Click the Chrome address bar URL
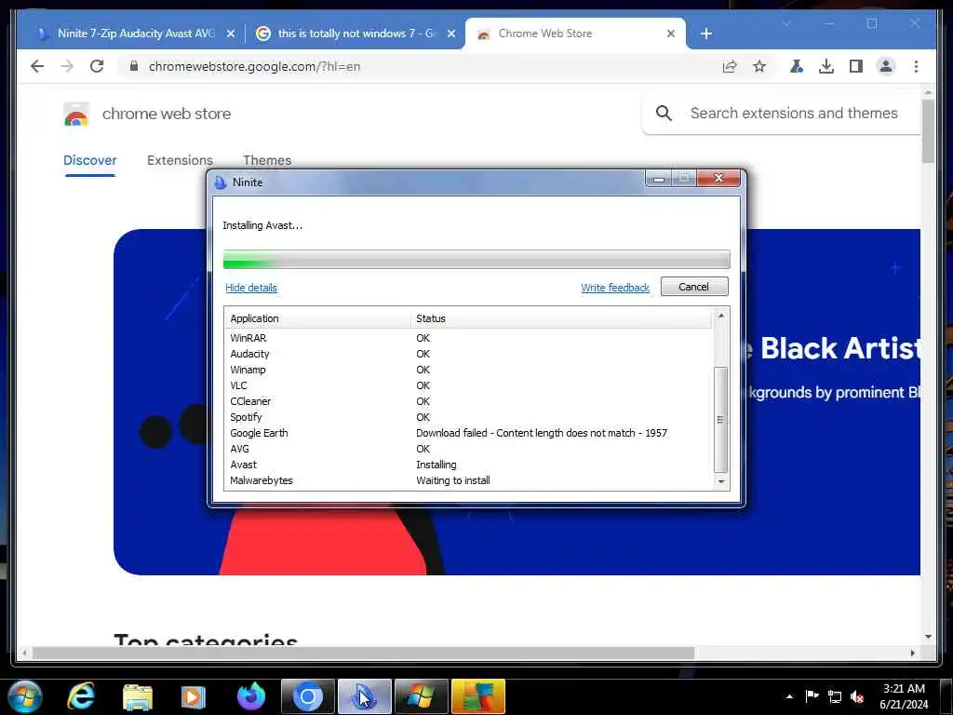Screen dimensions: 953x715 pos(255,66)
